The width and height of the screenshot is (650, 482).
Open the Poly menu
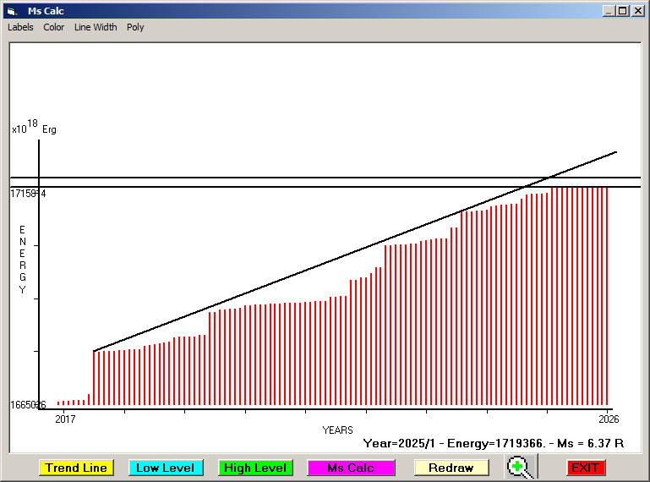click(135, 27)
